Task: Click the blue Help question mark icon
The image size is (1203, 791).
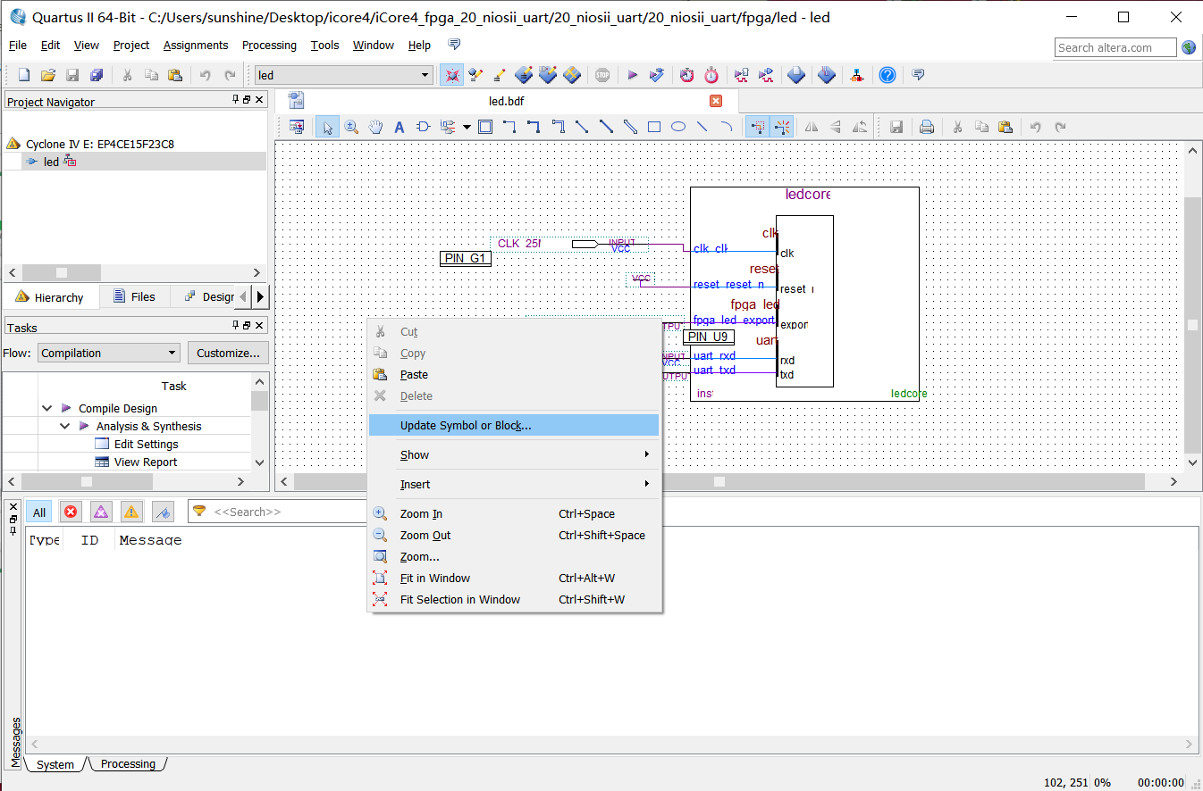Action: (887, 76)
